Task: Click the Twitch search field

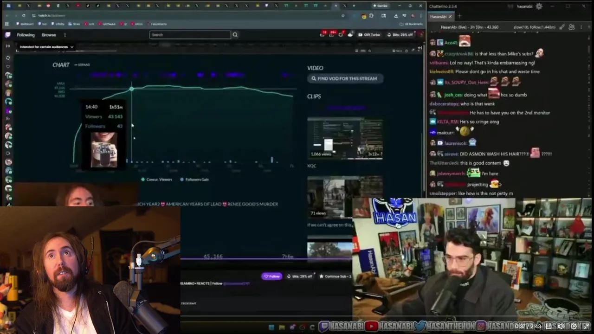Action: pyautogui.click(x=190, y=35)
